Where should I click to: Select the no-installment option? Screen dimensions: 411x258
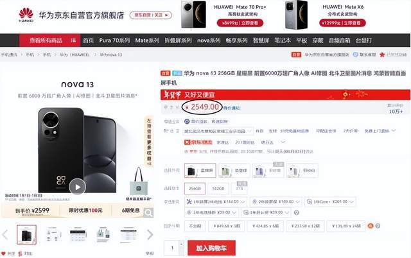(x=195, y=226)
